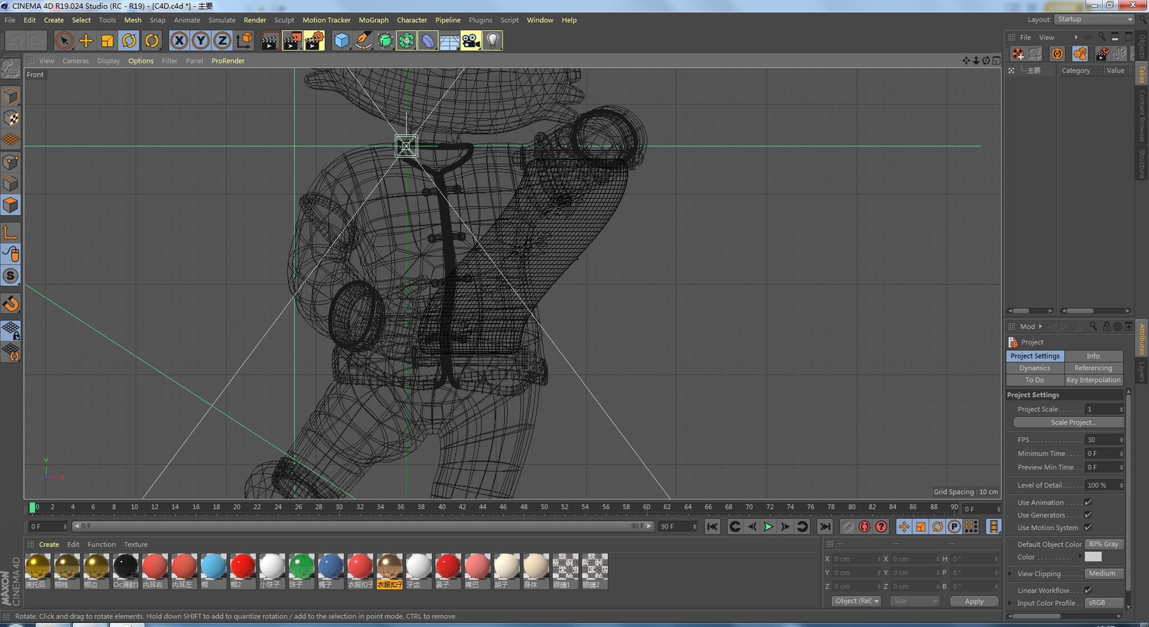Add a Camera object icon

(471, 41)
